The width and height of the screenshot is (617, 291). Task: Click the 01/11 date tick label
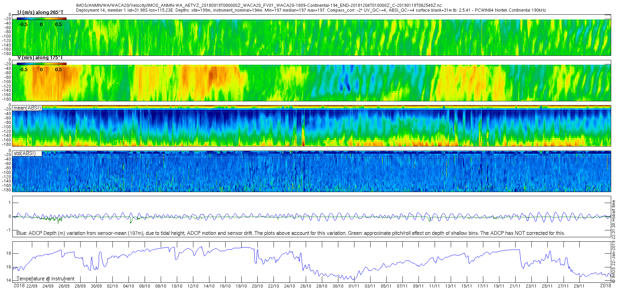click(x=354, y=286)
